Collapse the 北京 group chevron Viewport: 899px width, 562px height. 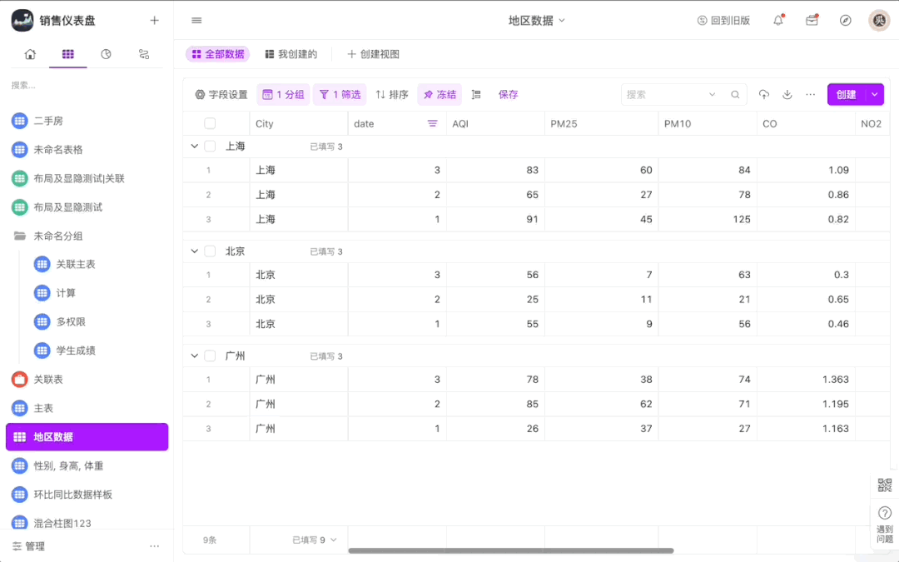click(x=195, y=251)
